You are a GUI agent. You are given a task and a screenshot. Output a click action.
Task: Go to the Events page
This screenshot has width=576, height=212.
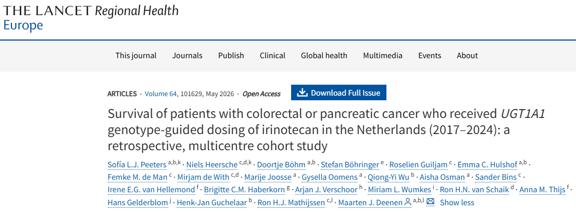430,56
